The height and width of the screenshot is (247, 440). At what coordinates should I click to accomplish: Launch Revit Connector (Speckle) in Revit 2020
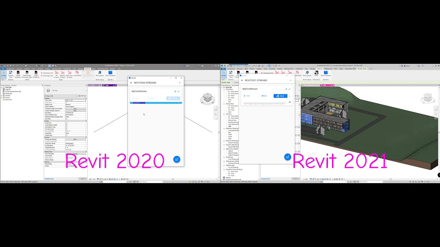pos(110,74)
